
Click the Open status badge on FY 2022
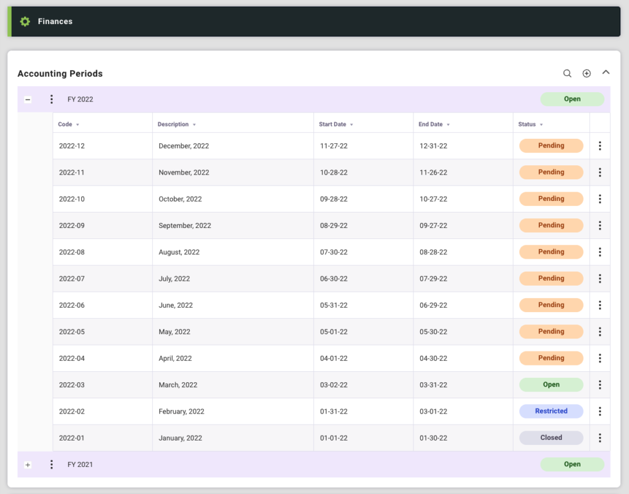(x=572, y=99)
